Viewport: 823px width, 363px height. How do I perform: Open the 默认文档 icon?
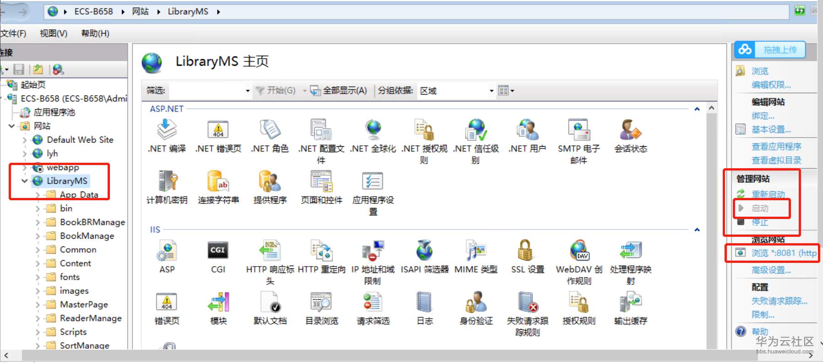click(x=270, y=302)
